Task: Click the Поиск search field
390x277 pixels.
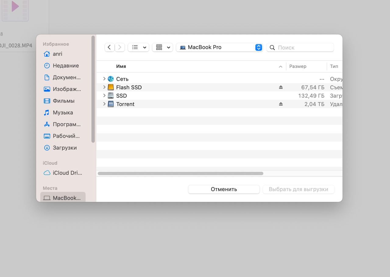Action: 300,47
